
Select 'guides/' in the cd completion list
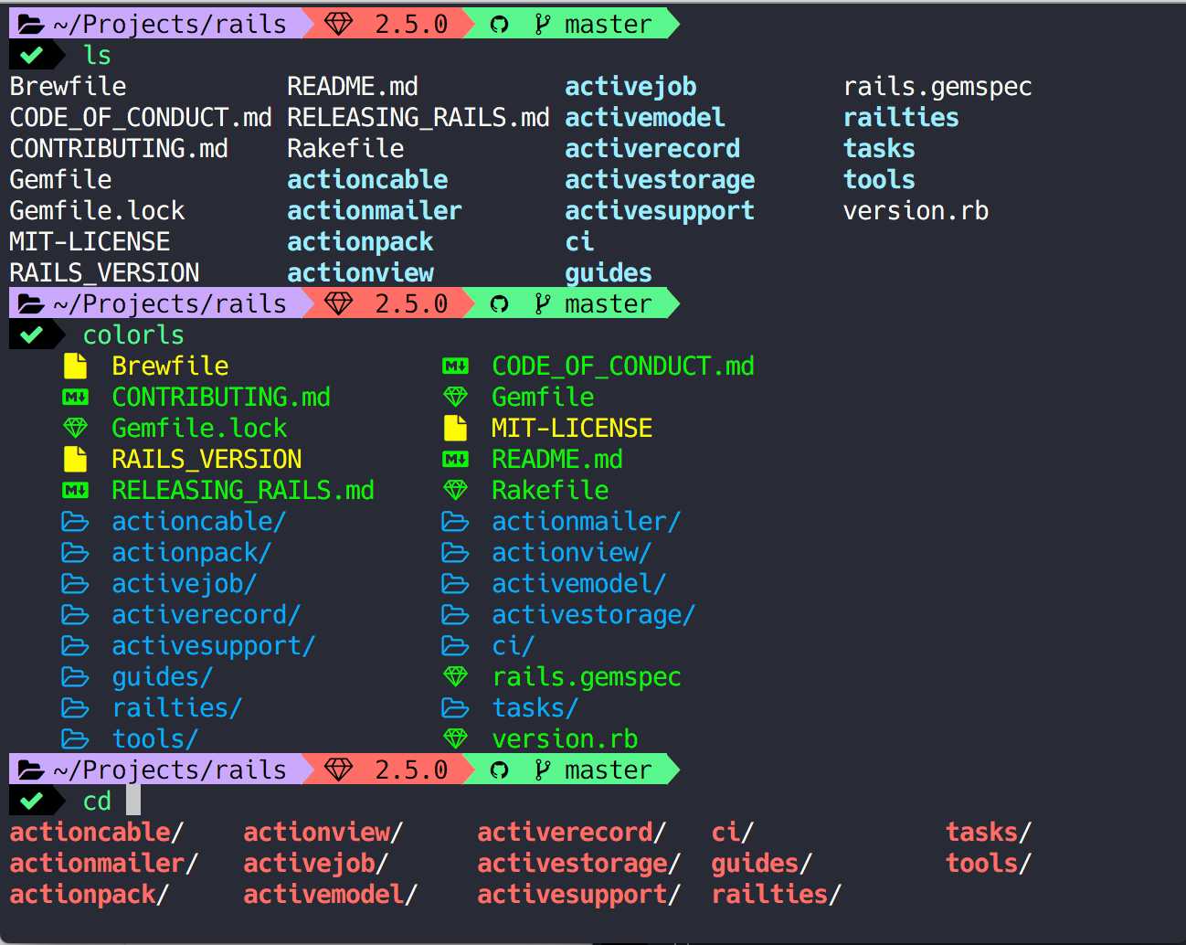coord(762,864)
